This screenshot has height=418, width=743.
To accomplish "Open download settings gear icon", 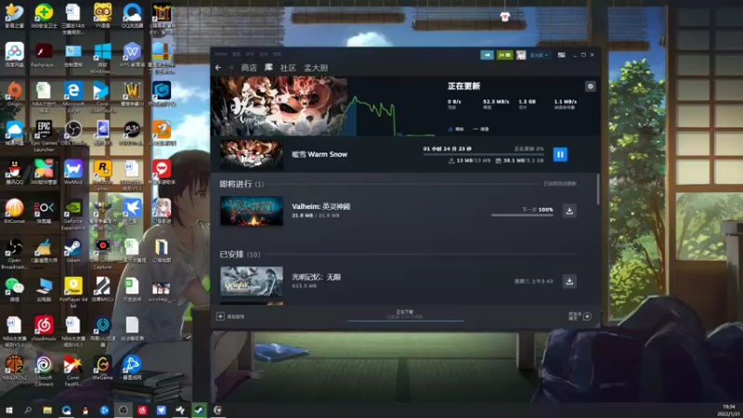I will [590, 86].
